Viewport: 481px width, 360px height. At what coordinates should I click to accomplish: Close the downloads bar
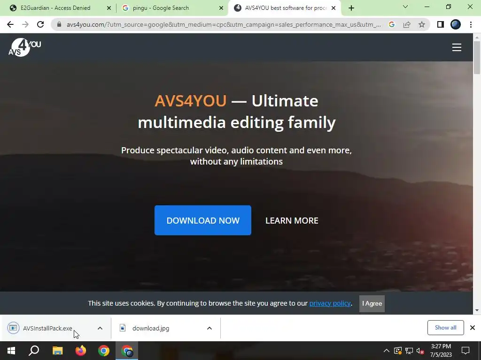tap(473, 328)
